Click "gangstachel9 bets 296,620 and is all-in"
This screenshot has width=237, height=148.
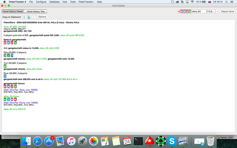click(x=23, y=79)
